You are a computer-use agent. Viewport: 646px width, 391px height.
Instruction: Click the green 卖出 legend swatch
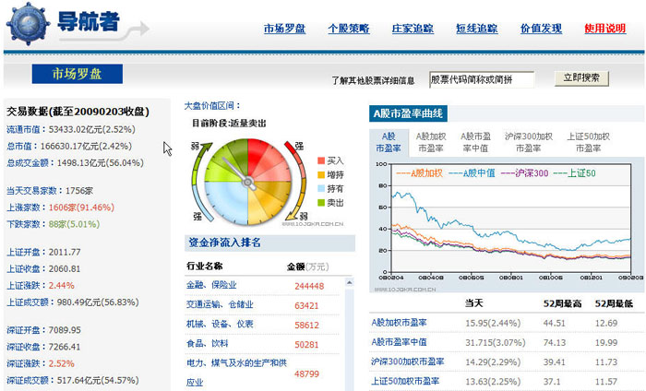(x=320, y=201)
